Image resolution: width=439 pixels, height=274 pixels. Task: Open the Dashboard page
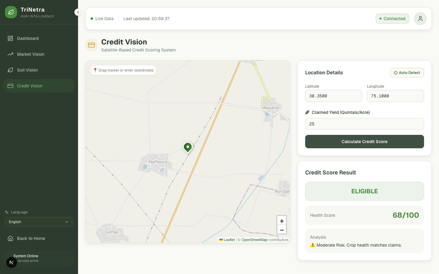click(x=39, y=38)
